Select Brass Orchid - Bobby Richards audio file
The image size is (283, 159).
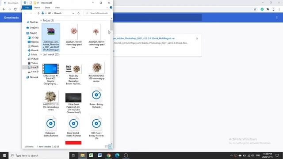click(x=73, y=126)
